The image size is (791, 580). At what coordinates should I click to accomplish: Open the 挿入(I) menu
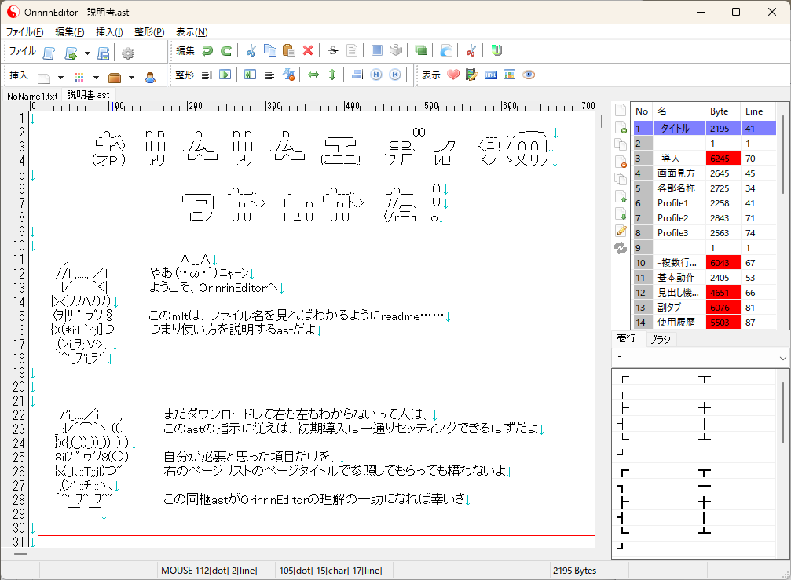(109, 31)
